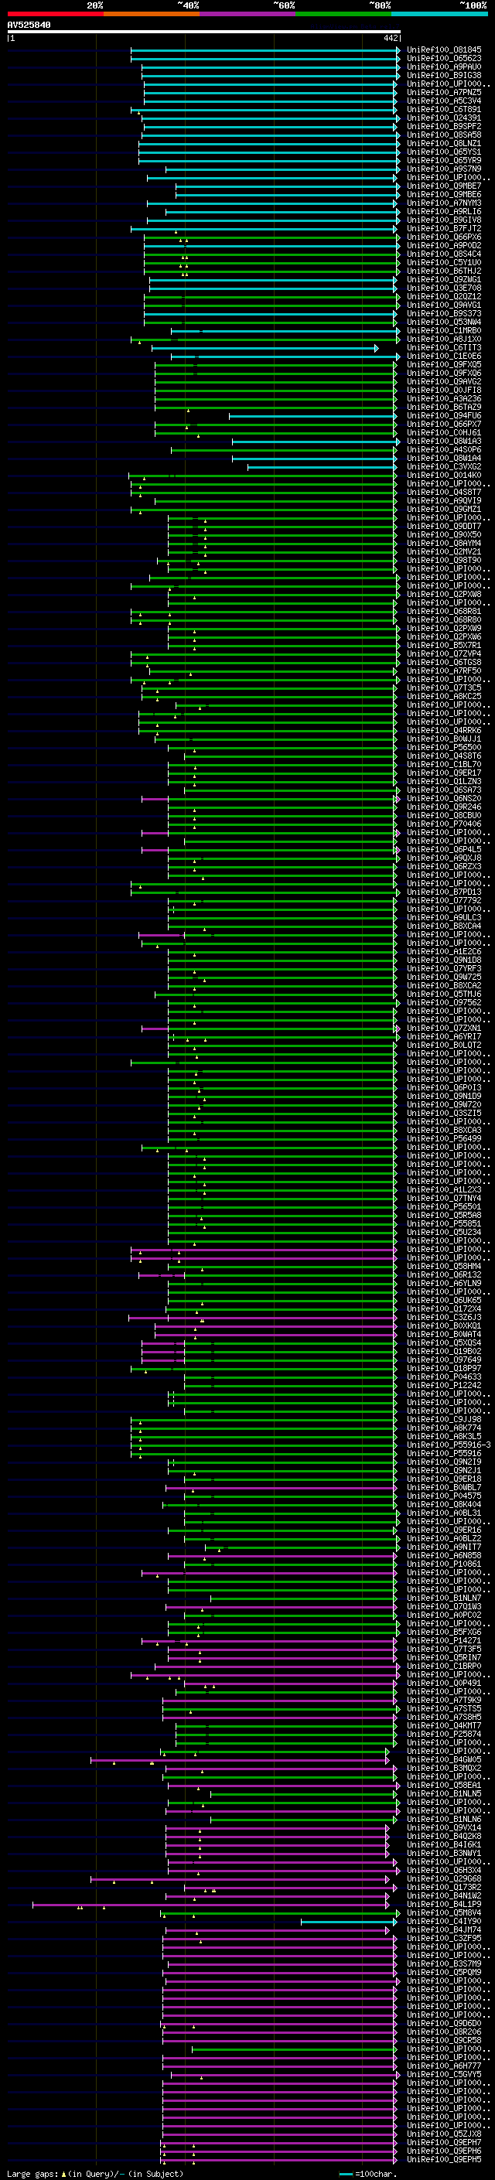This screenshot has width=495, height=2180.
Task: Select the UniRef100_C6TIT3 label
Action: [444, 348]
